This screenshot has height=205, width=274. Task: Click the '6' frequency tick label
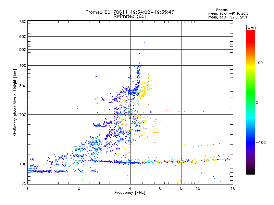(x=160, y=188)
